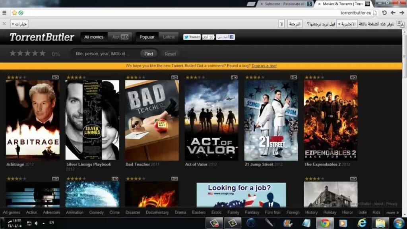
Task: Click the Looking for a job? ad banner
Action: click(x=241, y=195)
